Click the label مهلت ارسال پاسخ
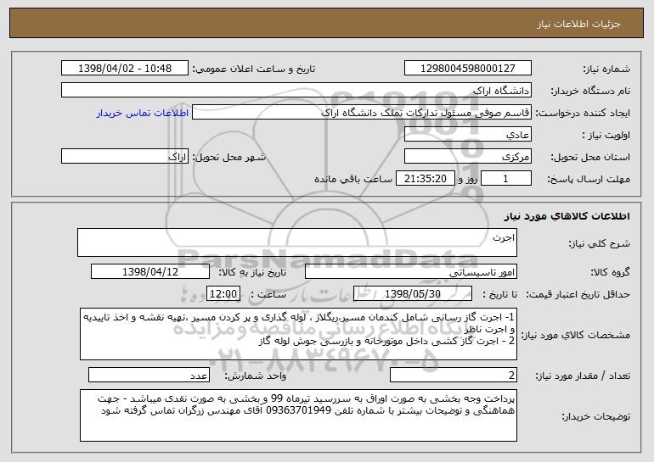This screenshot has width=654, height=462. pos(589,179)
